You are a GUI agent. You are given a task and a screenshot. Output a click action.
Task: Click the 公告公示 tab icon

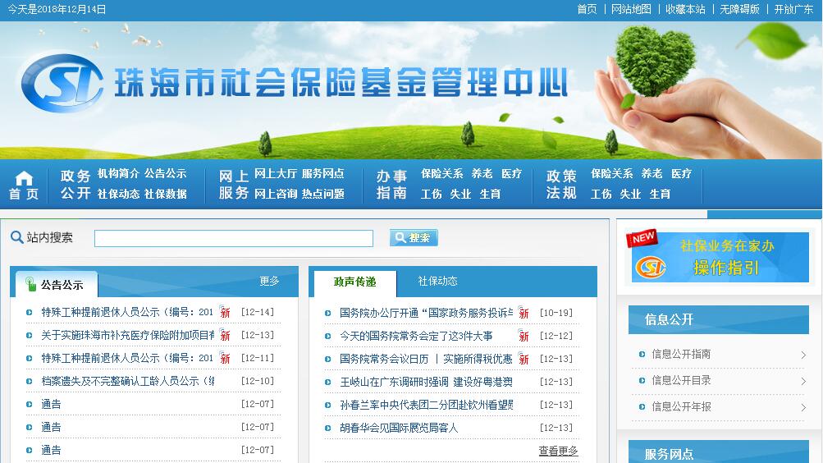pos(30,284)
